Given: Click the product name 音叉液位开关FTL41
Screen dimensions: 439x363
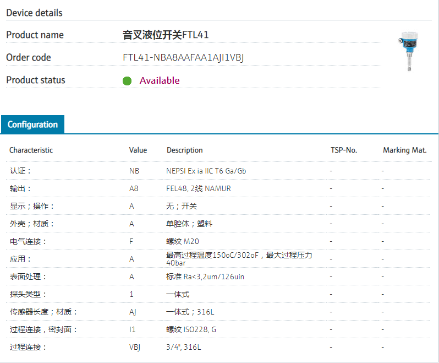Looking at the screenshot, I should coord(166,35).
